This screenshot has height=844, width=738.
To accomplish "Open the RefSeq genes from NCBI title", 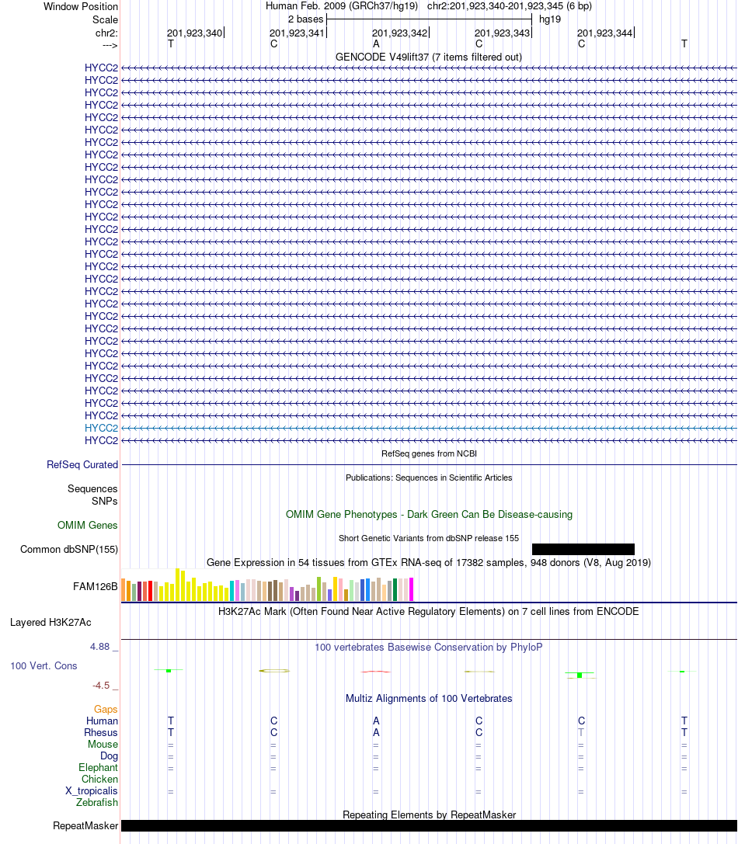I will point(429,453).
